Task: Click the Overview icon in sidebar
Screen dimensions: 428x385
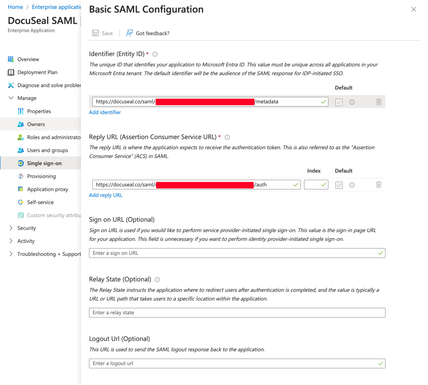Action: pyautogui.click(x=11, y=59)
